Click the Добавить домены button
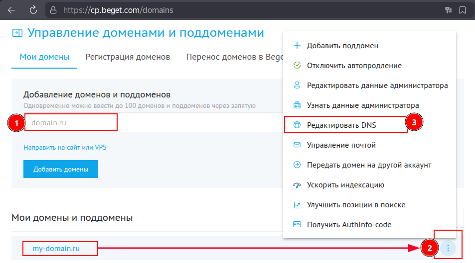 (61, 169)
